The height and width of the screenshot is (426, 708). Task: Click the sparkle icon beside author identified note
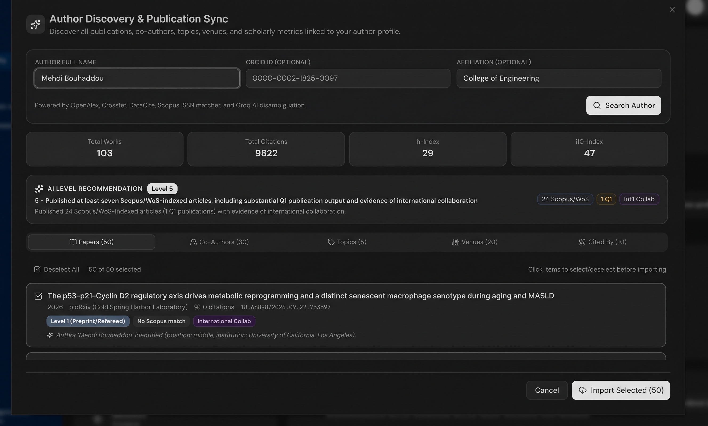tap(49, 335)
